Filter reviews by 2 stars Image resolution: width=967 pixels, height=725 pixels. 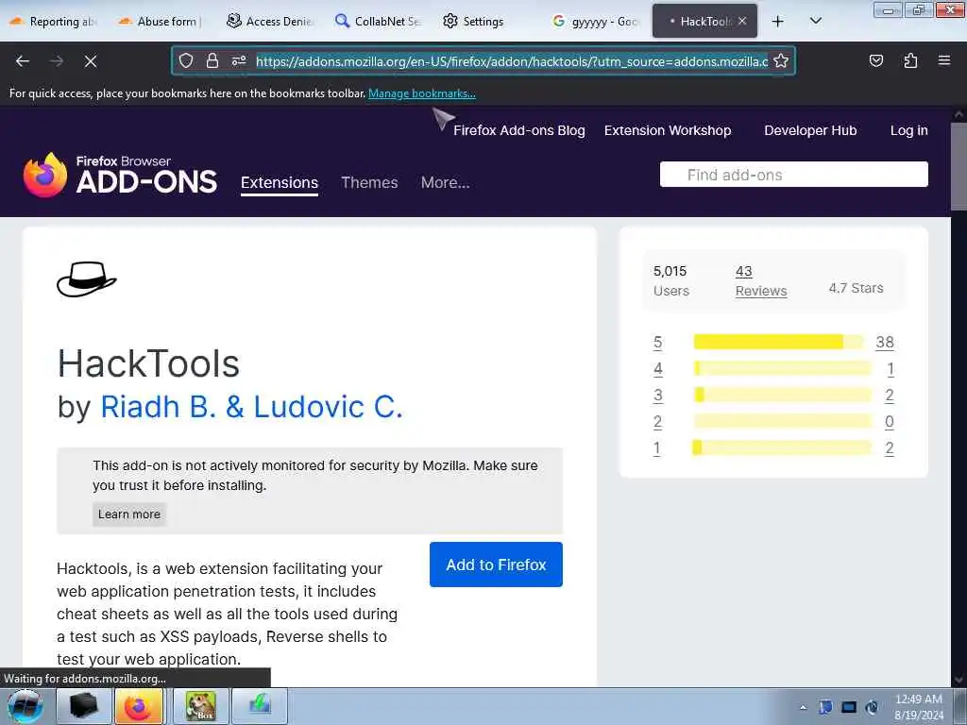click(657, 422)
